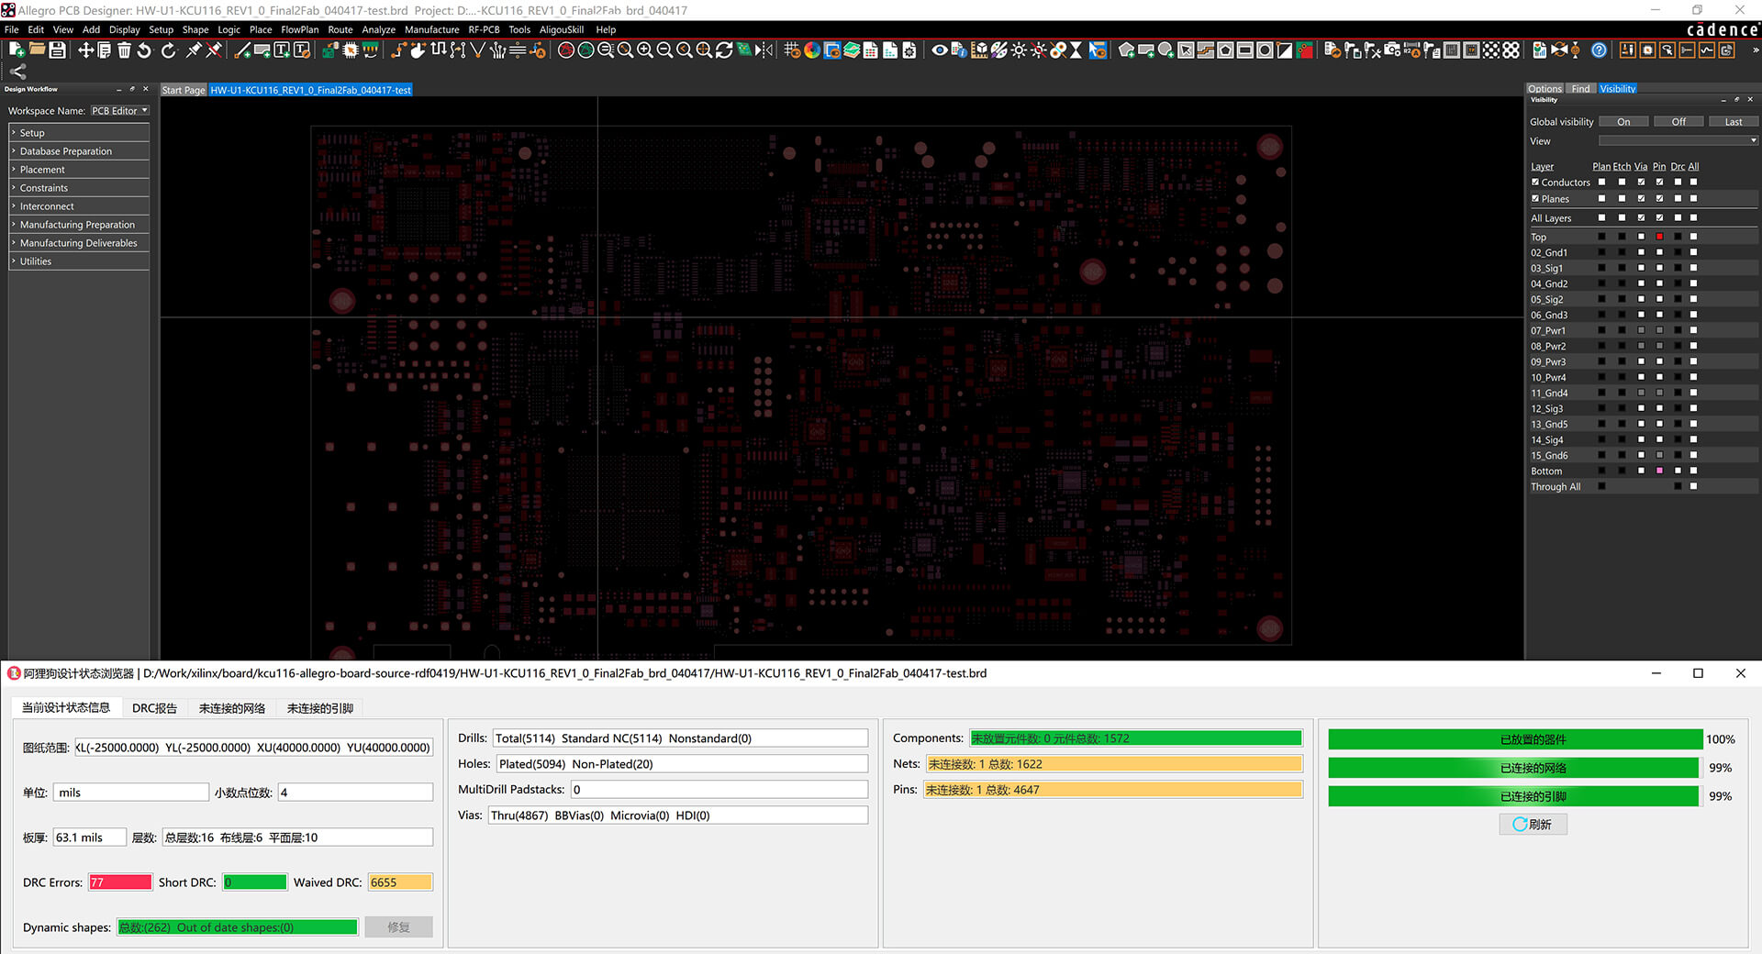Toggle the Conductors layer checkbox

click(x=1535, y=183)
